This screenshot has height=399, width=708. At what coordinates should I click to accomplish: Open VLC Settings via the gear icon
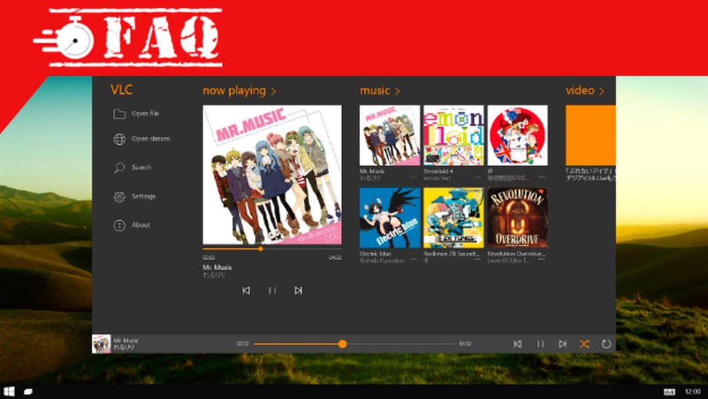(x=121, y=197)
